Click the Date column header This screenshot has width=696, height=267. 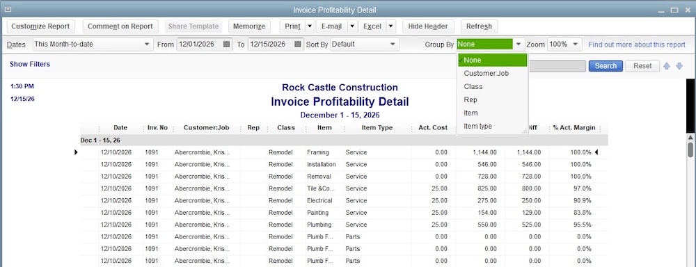click(x=120, y=128)
